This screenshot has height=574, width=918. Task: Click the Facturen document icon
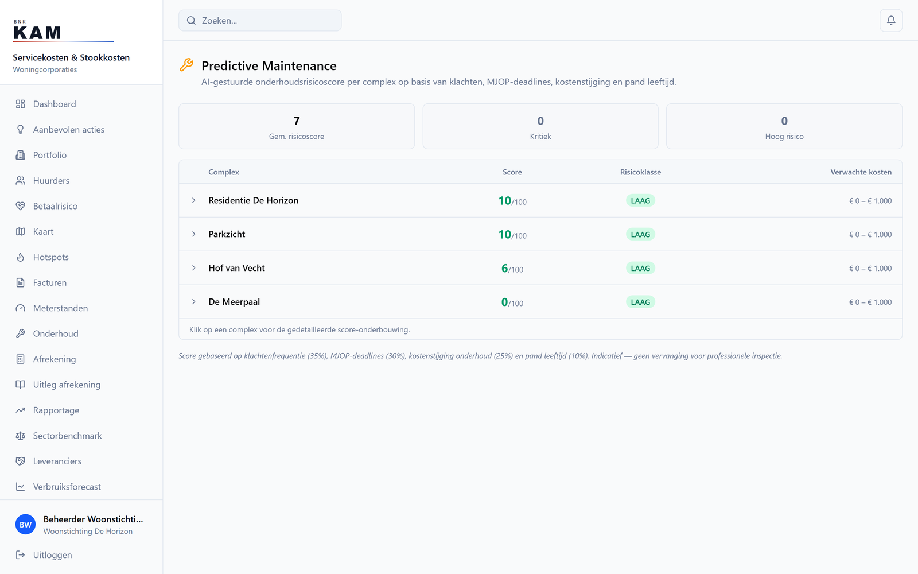click(21, 283)
